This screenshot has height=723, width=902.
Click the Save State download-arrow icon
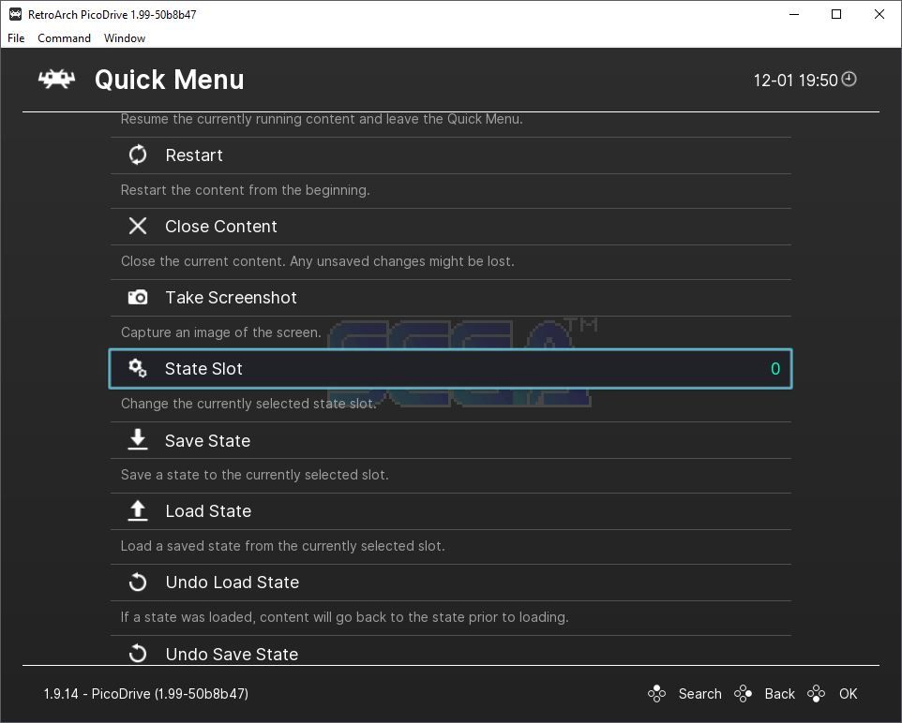(x=138, y=440)
